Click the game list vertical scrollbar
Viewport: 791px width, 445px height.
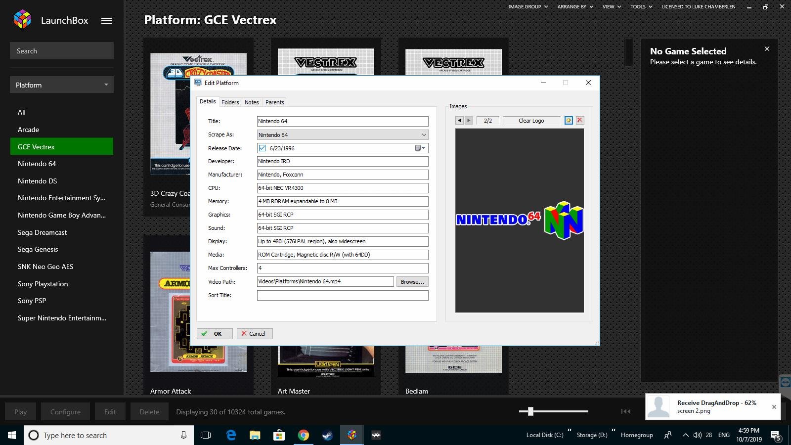pos(629,52)
